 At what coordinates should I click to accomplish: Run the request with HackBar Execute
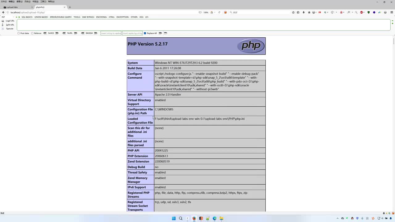click(x=8, y=29)
